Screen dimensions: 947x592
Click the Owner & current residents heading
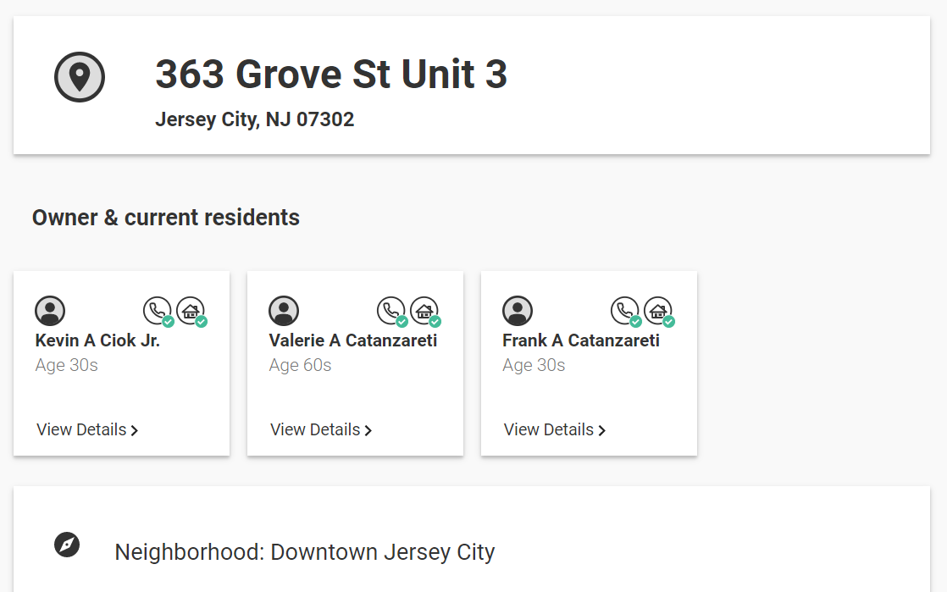click(x=165, y=218)
